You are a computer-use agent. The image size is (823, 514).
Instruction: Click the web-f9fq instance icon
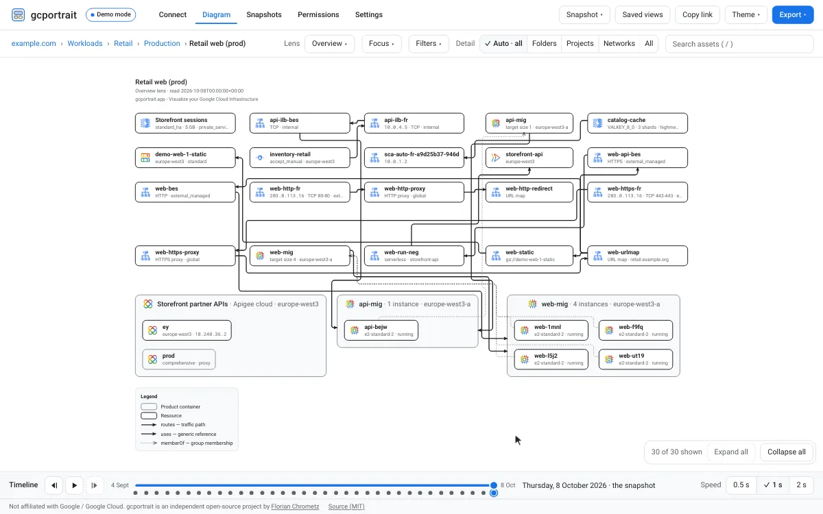click(x=608, y=330)
